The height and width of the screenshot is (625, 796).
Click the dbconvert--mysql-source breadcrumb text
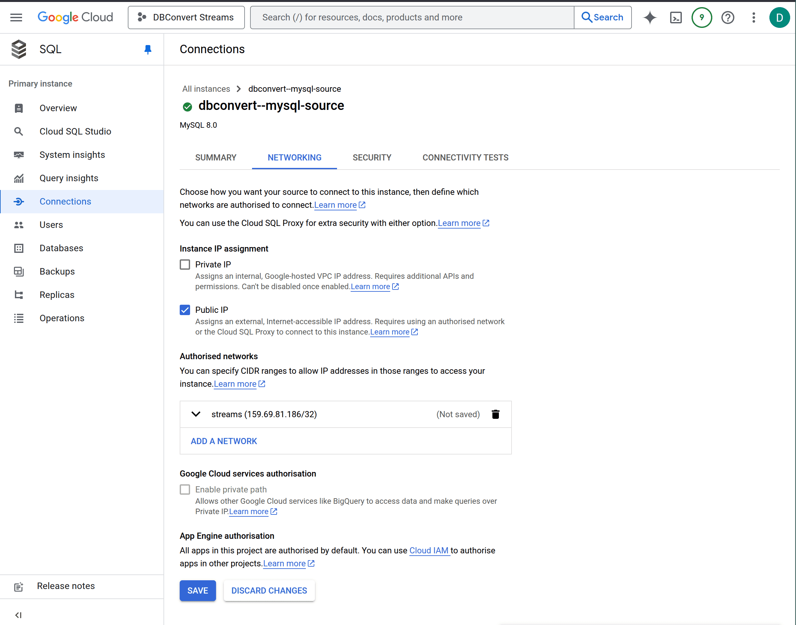(295, 89)
